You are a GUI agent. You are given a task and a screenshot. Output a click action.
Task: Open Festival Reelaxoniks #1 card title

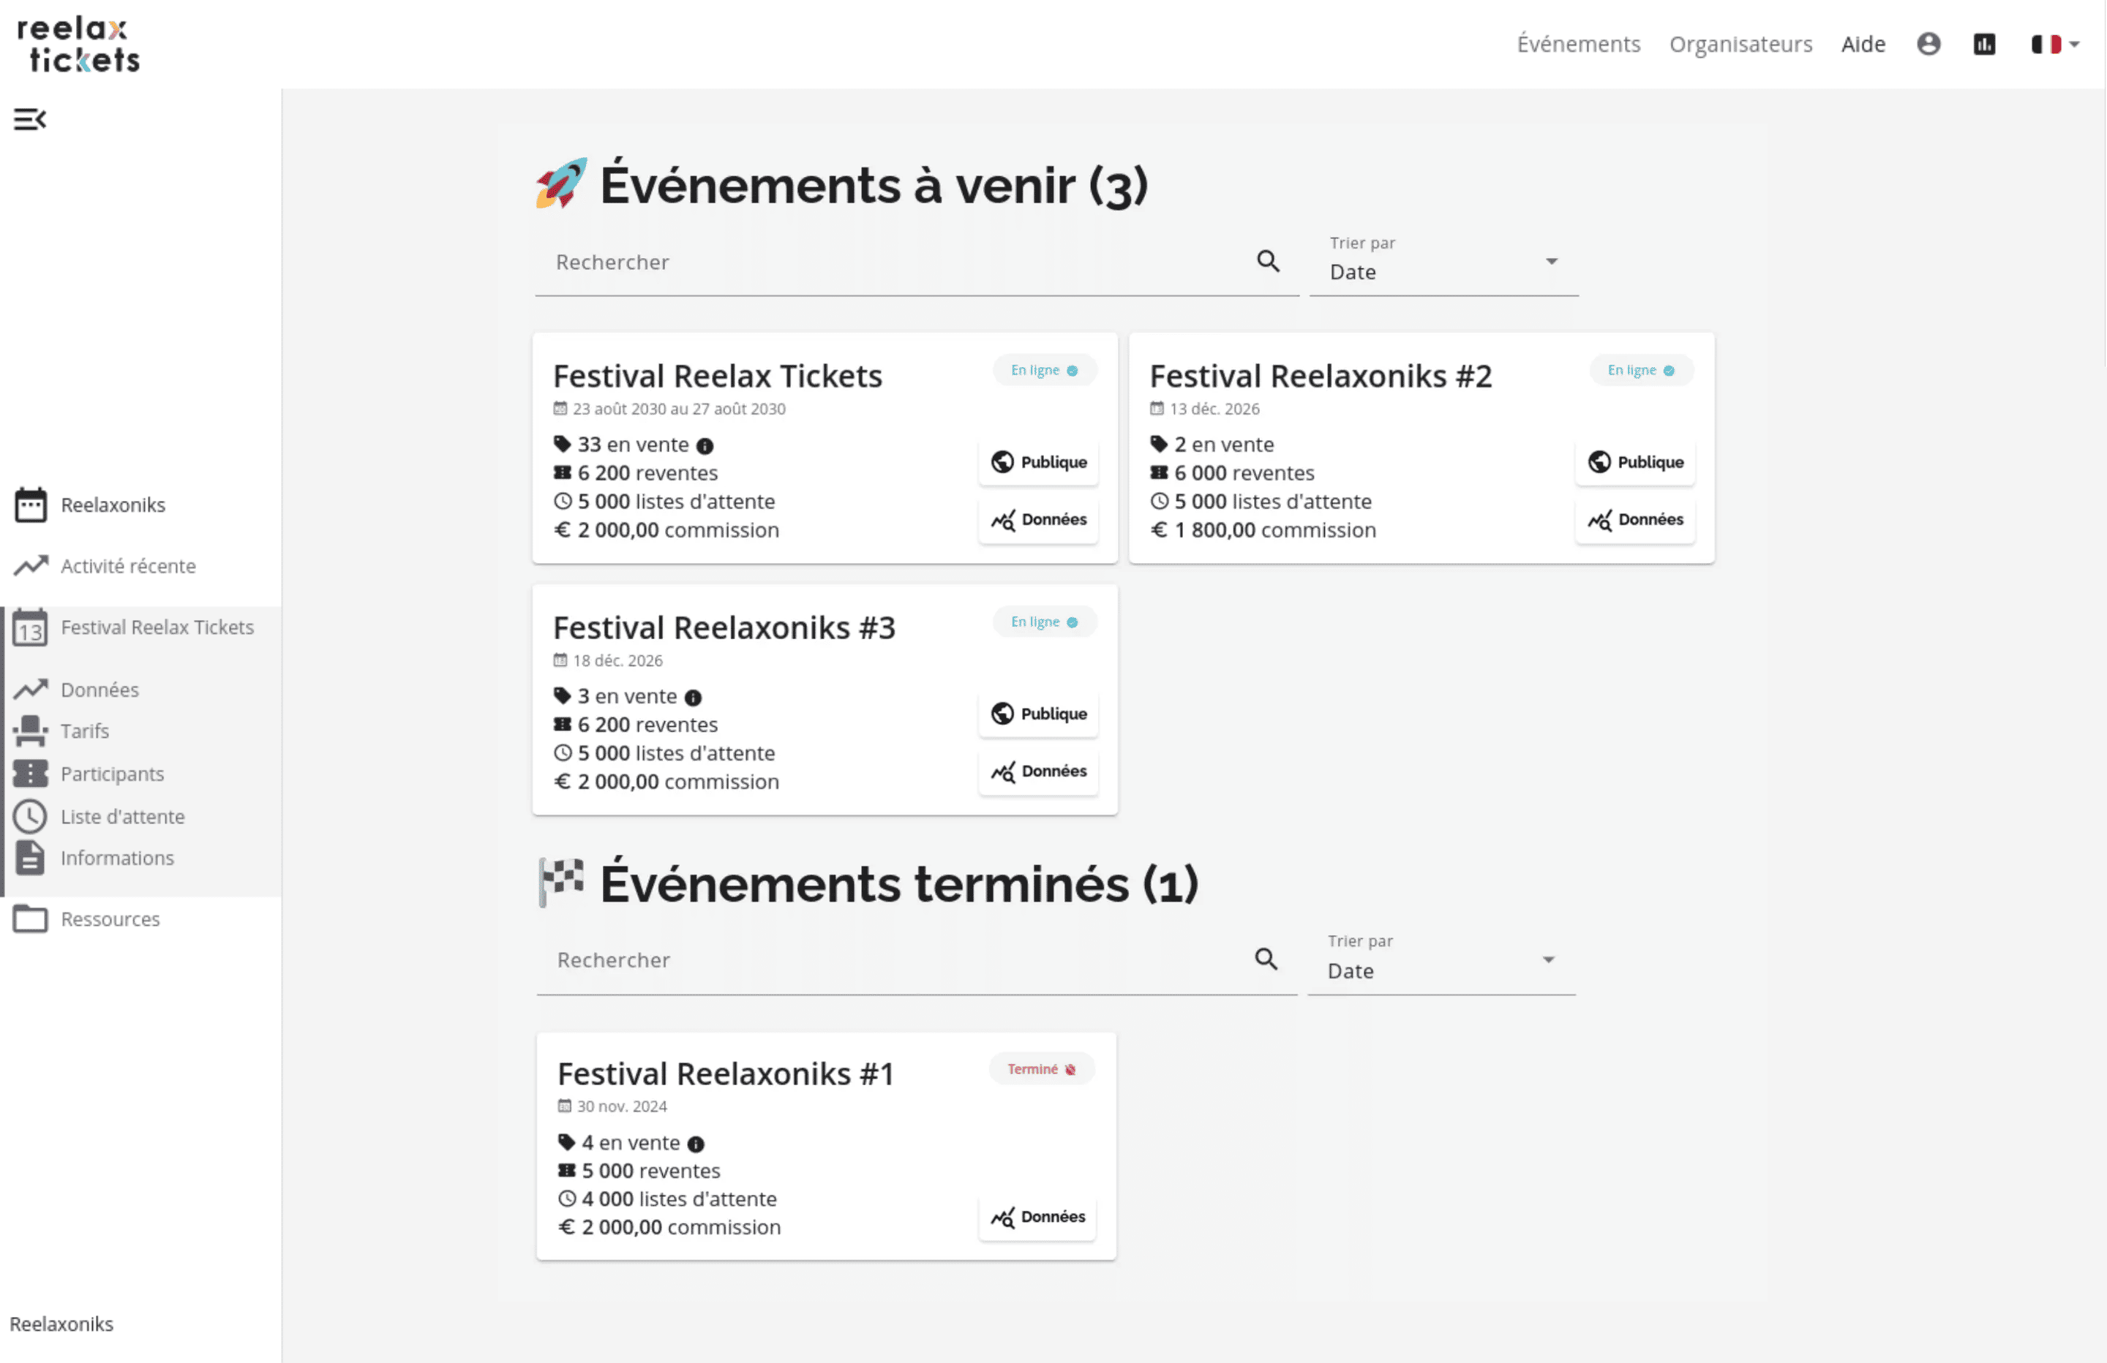coord(726,1073)
